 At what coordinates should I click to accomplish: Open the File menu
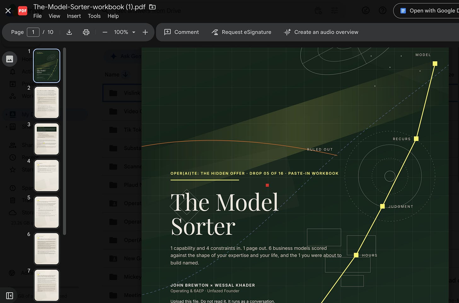pyautogui.click(x=38, y=16)
